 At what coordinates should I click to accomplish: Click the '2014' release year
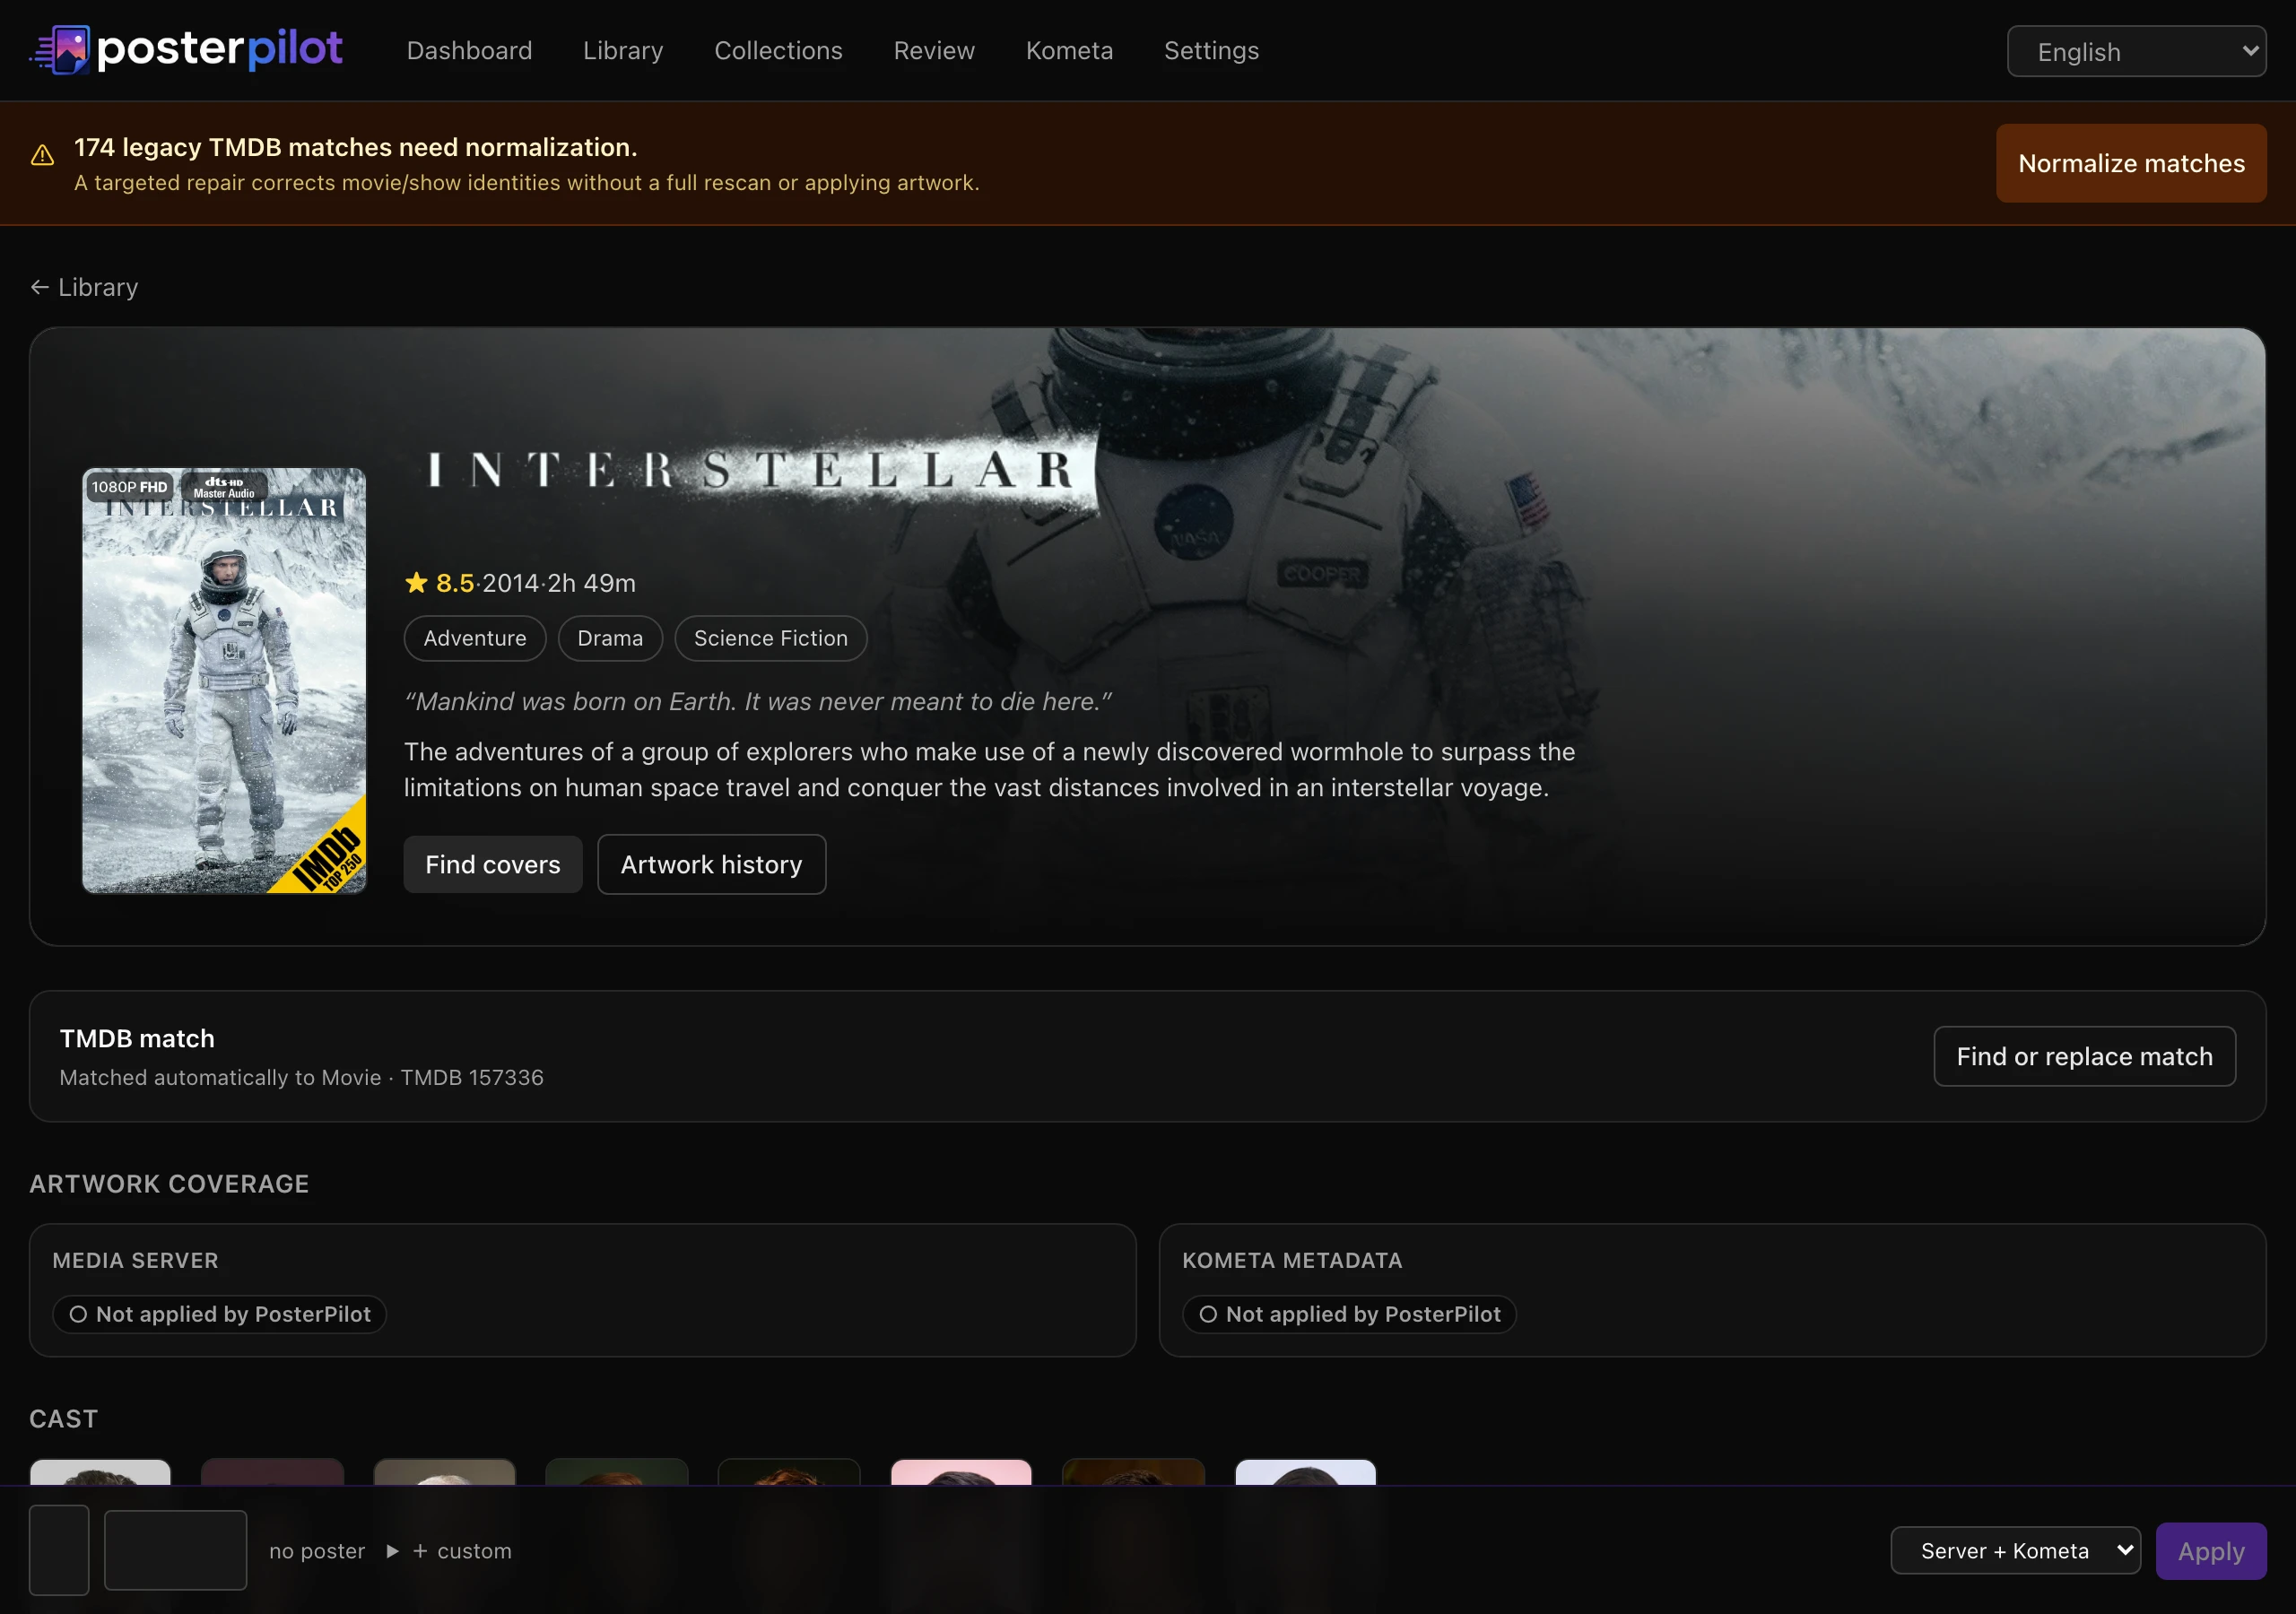pos(511,583)
